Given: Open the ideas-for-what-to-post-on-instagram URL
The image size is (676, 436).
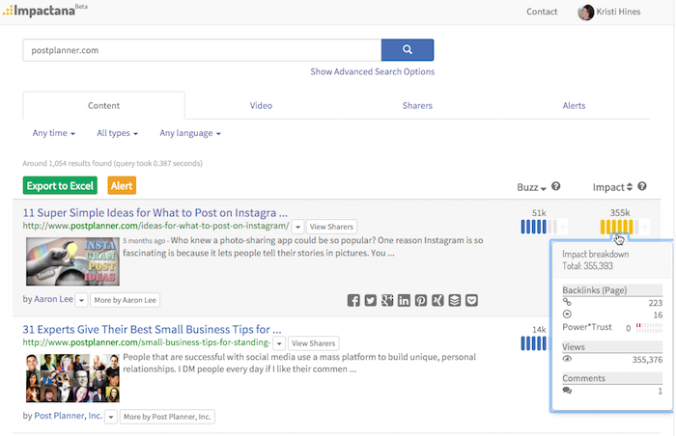Looking at the screenshot, I should click(x=156, y=226).
